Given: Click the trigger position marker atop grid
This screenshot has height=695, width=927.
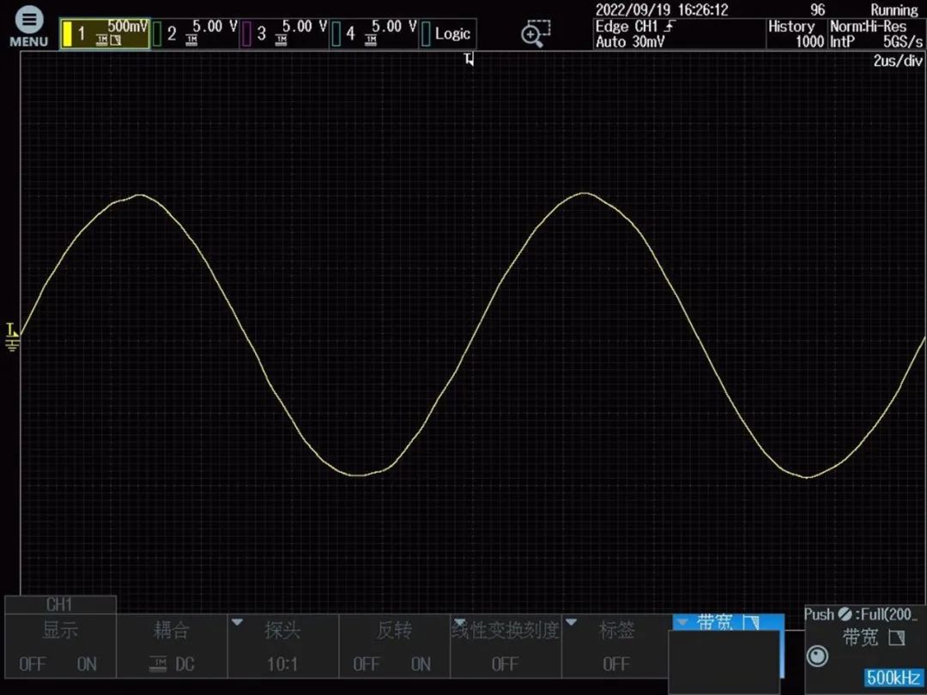Looking at the screenshot, I should tap(469, 59).
